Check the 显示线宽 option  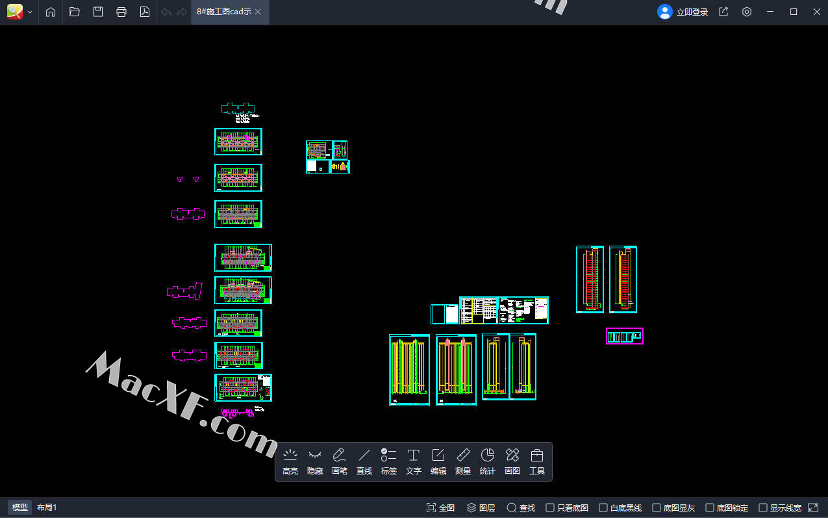pos(763,508)
